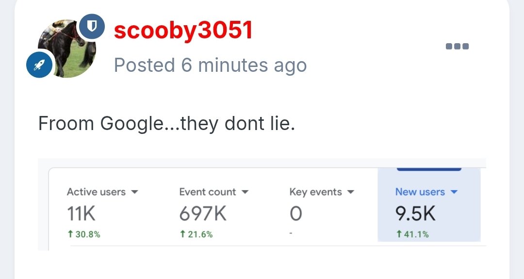
Task: Select the highlighted New users metric tab
Action: (x=429, y=204)
